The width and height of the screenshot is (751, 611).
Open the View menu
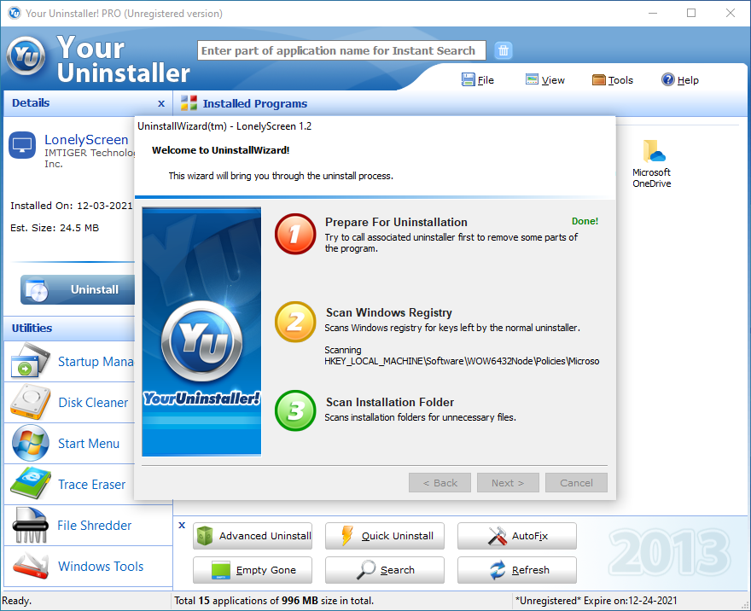pyautogui.click(x=545, y=80)
